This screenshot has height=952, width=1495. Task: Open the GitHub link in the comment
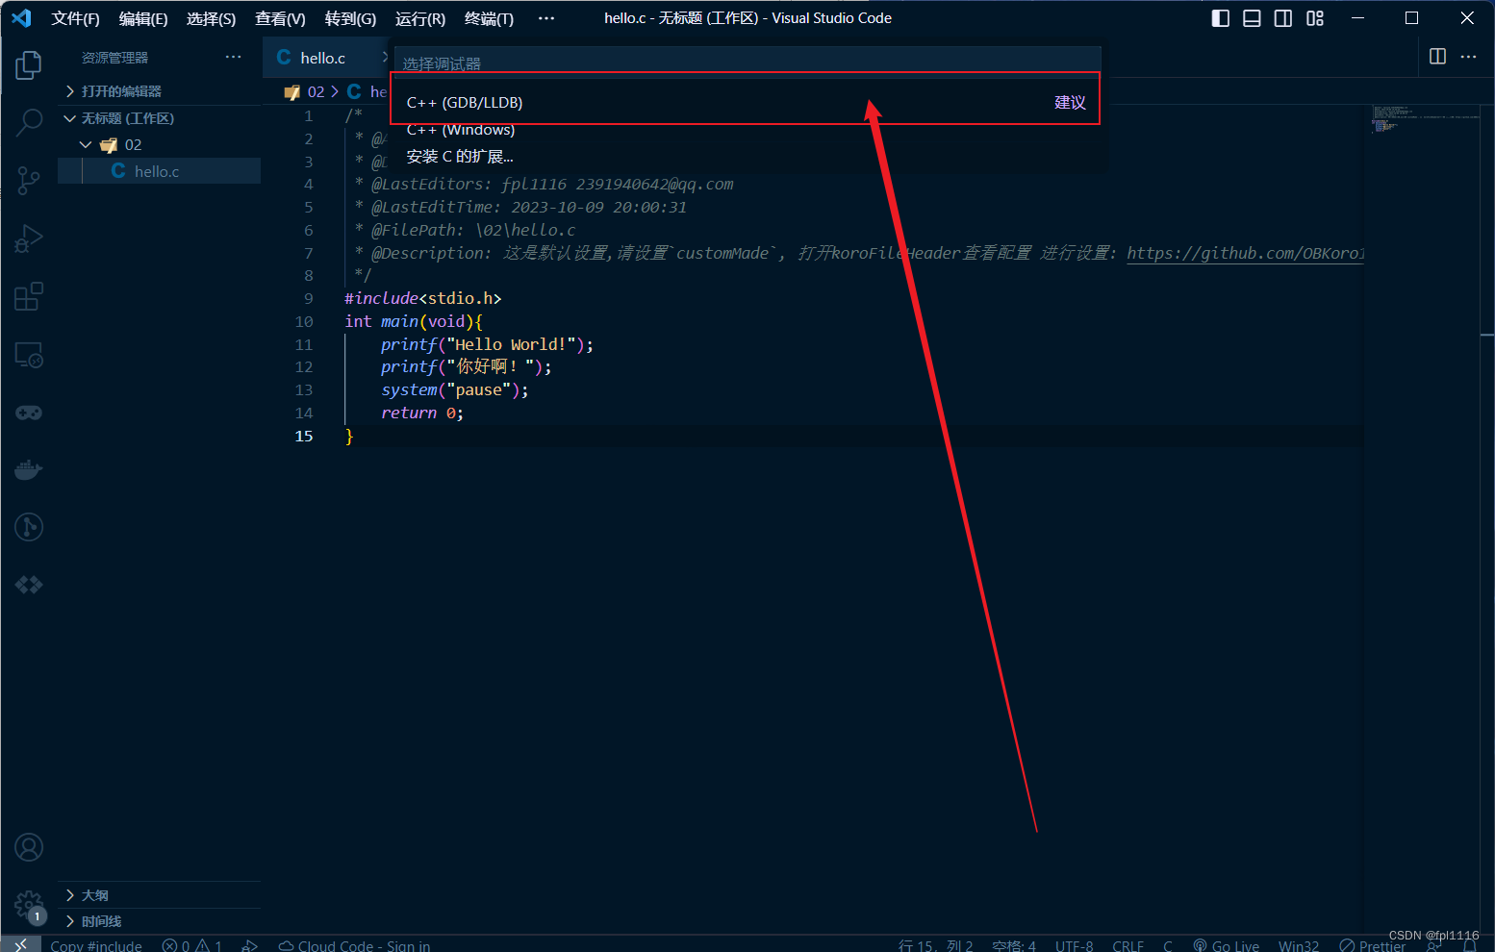coord(1245,253)
